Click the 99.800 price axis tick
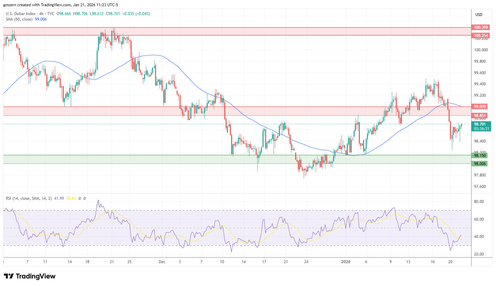Image resolution: width=496 pixels, height=286 pixels. pos(480,61)
